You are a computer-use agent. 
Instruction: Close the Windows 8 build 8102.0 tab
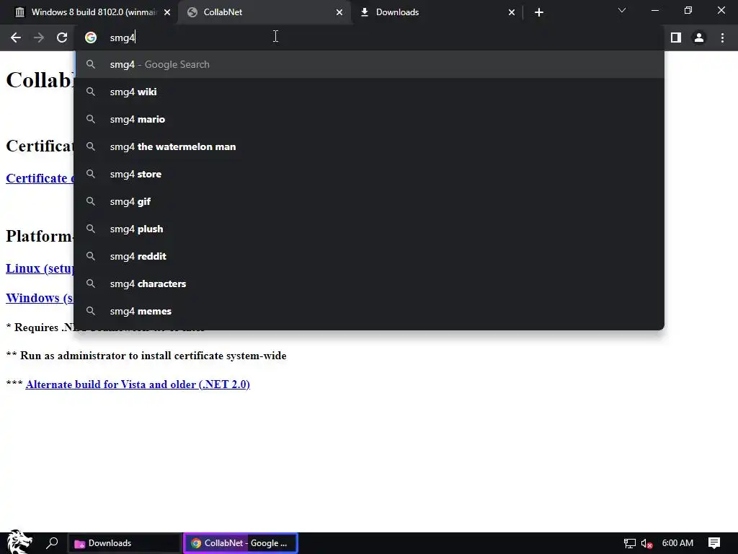[x=167, y=12]
